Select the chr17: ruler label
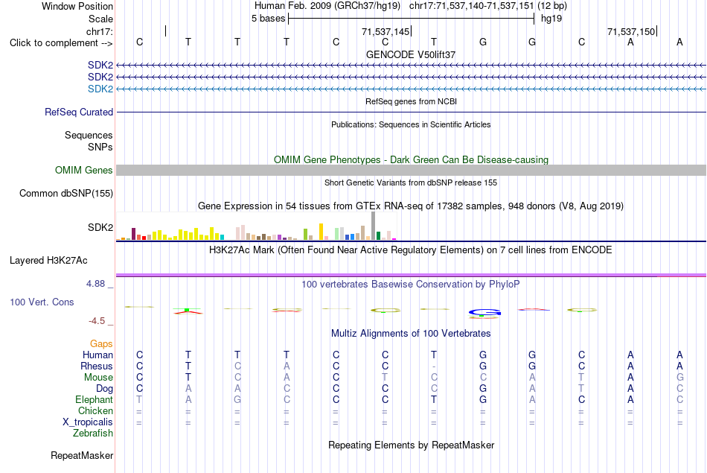The width and height of the screenshot is (707, 473). 100,31
